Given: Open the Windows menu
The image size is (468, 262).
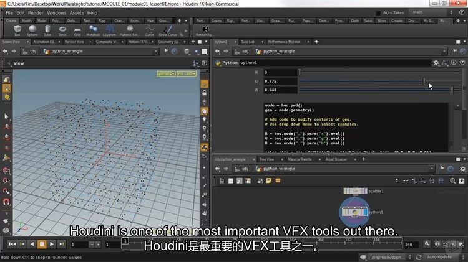Looking at the screenshot, I should point(56,13).
